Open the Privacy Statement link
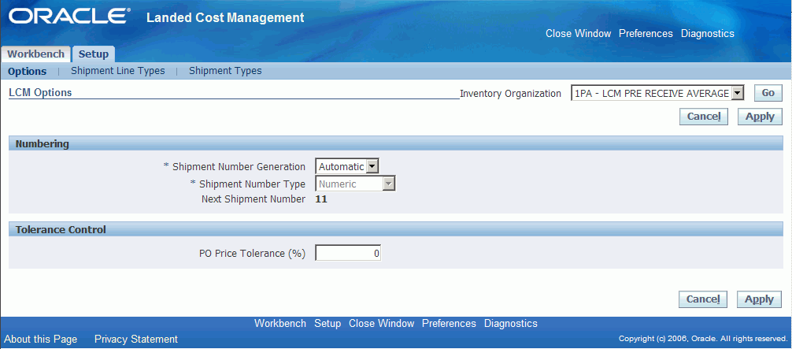 click(136, 339)
